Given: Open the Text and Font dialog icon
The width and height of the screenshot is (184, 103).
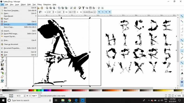Looking at the screenshot, I should tap(83, 8).
